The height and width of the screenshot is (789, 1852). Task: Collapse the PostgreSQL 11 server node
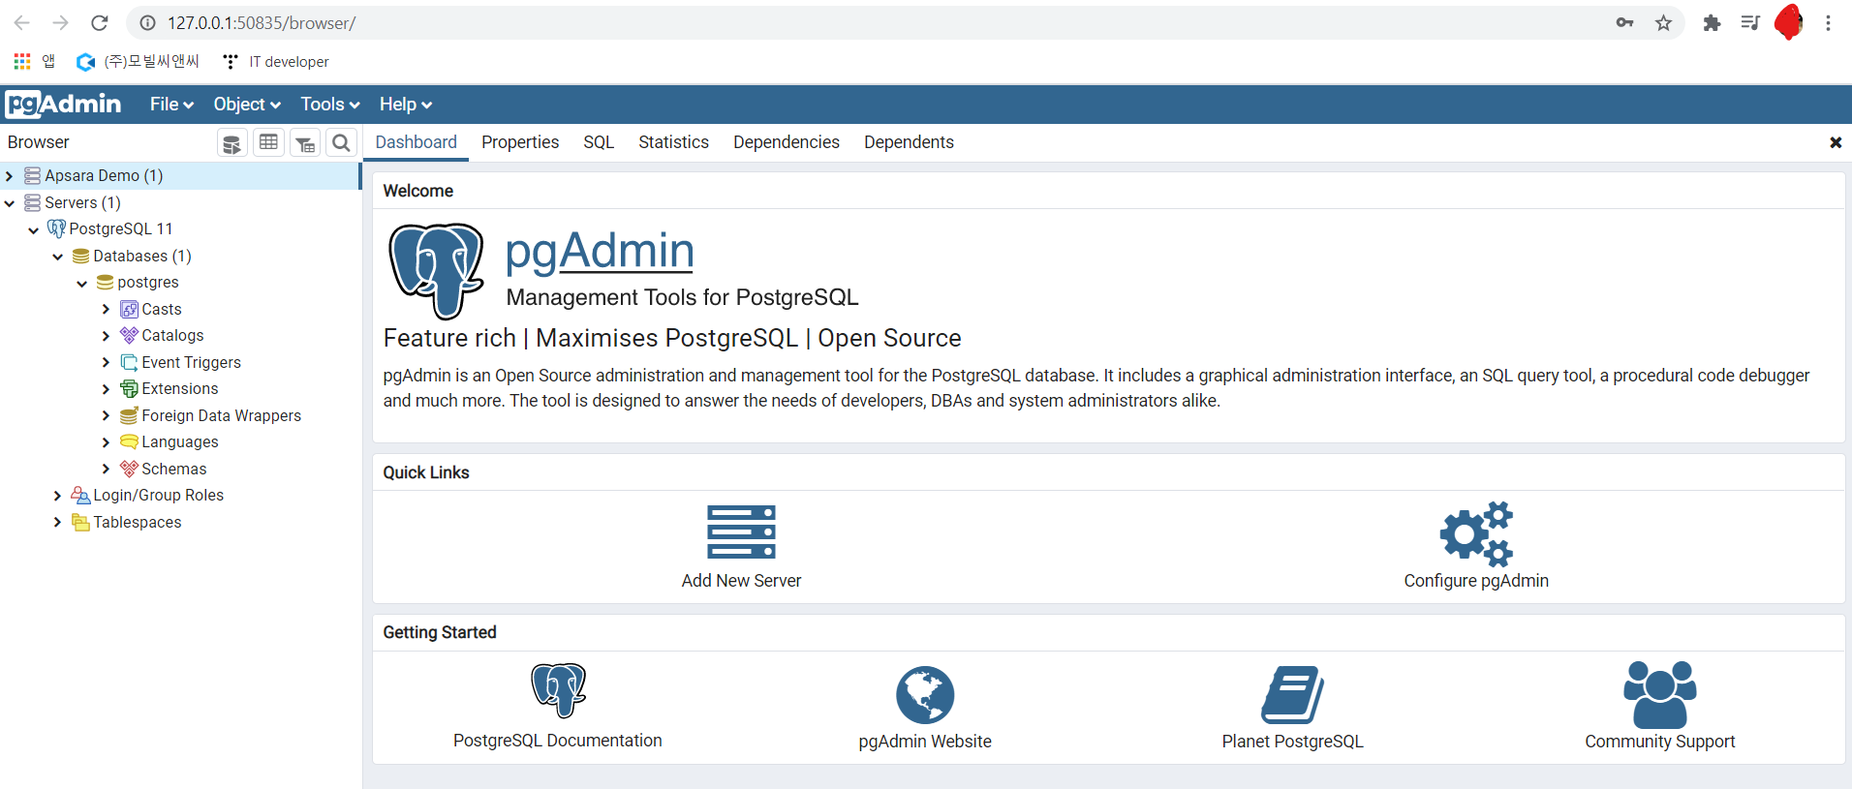pyautogui.click(x=33, y=229)
